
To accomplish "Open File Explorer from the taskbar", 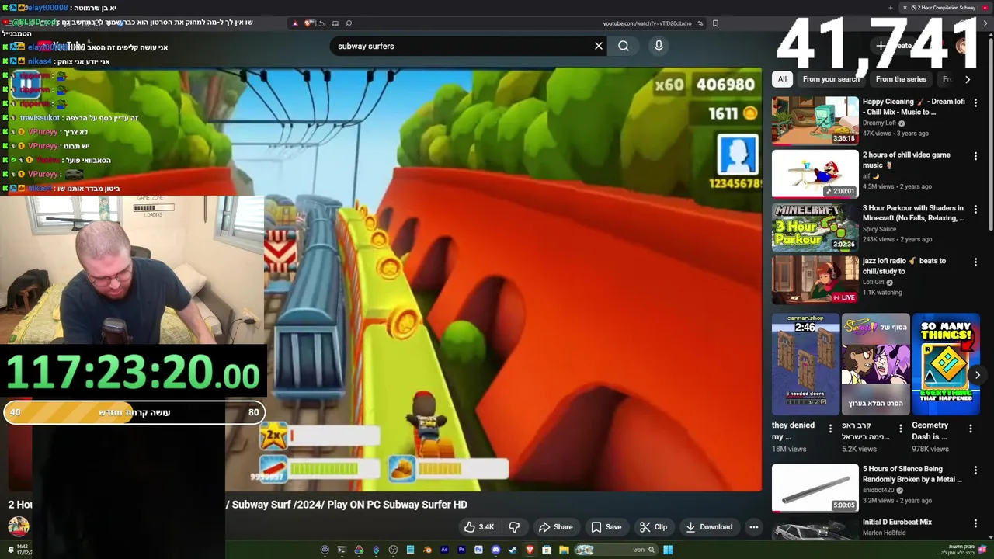I will pyautogui.click(x=564, y=550).
